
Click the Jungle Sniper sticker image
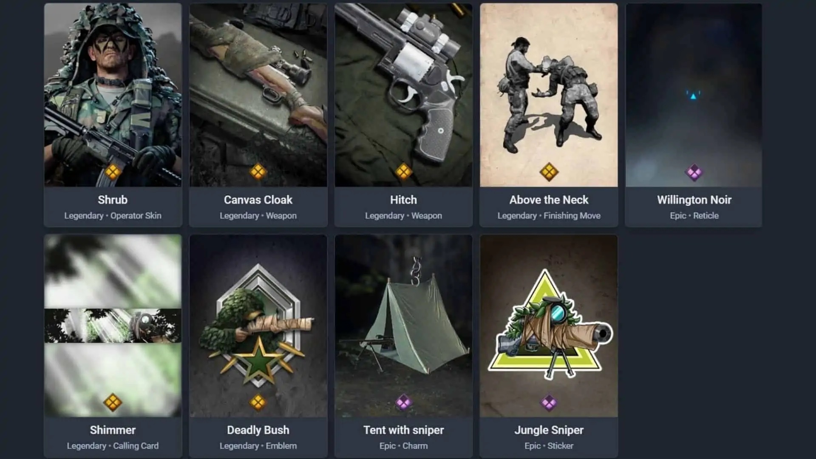(x=549, y=326)
